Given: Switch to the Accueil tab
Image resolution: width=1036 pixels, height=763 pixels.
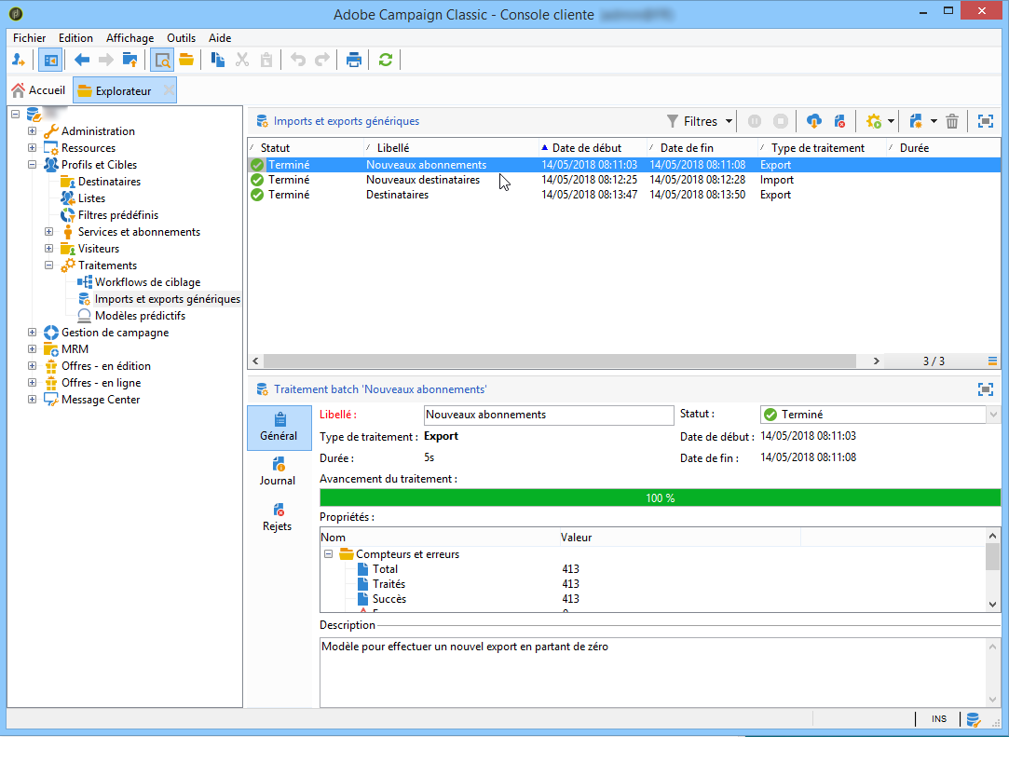Looking at the screenshot, I should pos(39,90).
